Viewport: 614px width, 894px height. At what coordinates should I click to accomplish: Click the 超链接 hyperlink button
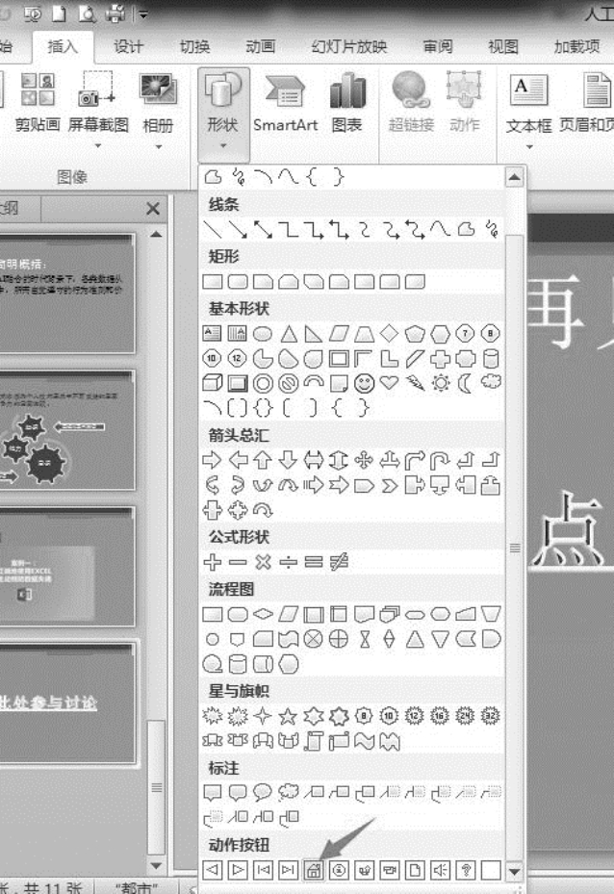(411, 103)
